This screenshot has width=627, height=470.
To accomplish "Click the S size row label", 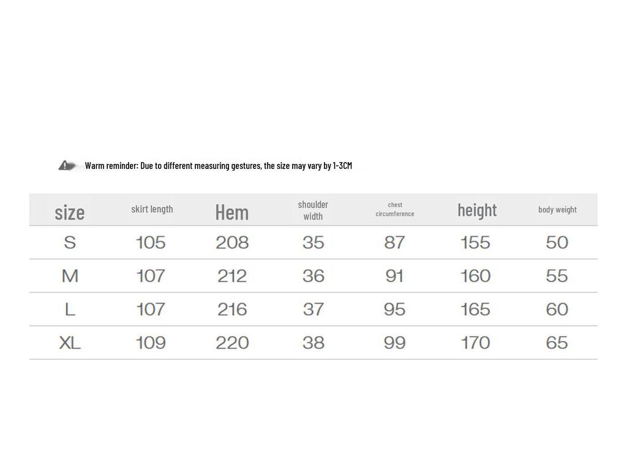I will [70, 242].
